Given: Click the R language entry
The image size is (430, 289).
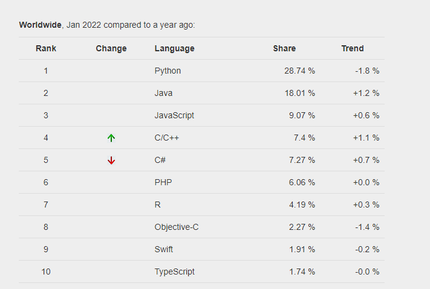Looking at the screenshot, I should pyautogui.click(x=158, y=205).
